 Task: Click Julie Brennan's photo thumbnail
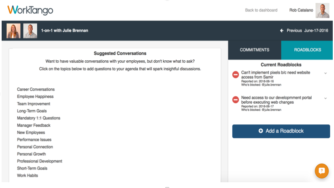click(13, 31)
